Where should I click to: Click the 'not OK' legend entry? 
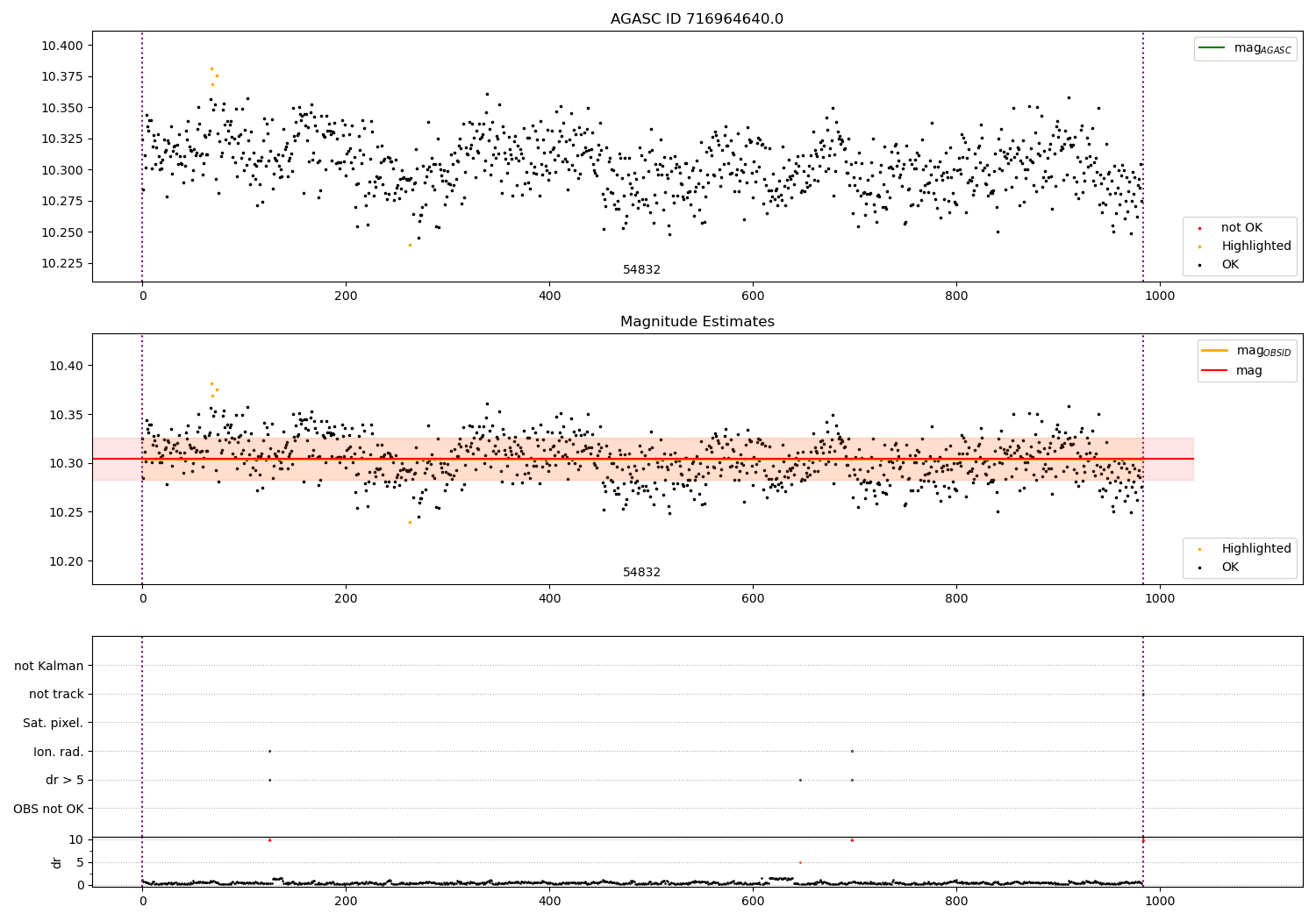[x=1241, y=228]
